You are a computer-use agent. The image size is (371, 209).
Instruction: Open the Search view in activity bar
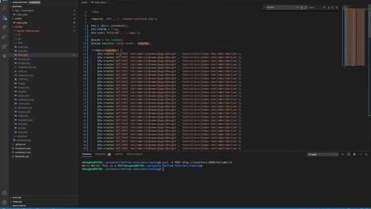(4, 8)
